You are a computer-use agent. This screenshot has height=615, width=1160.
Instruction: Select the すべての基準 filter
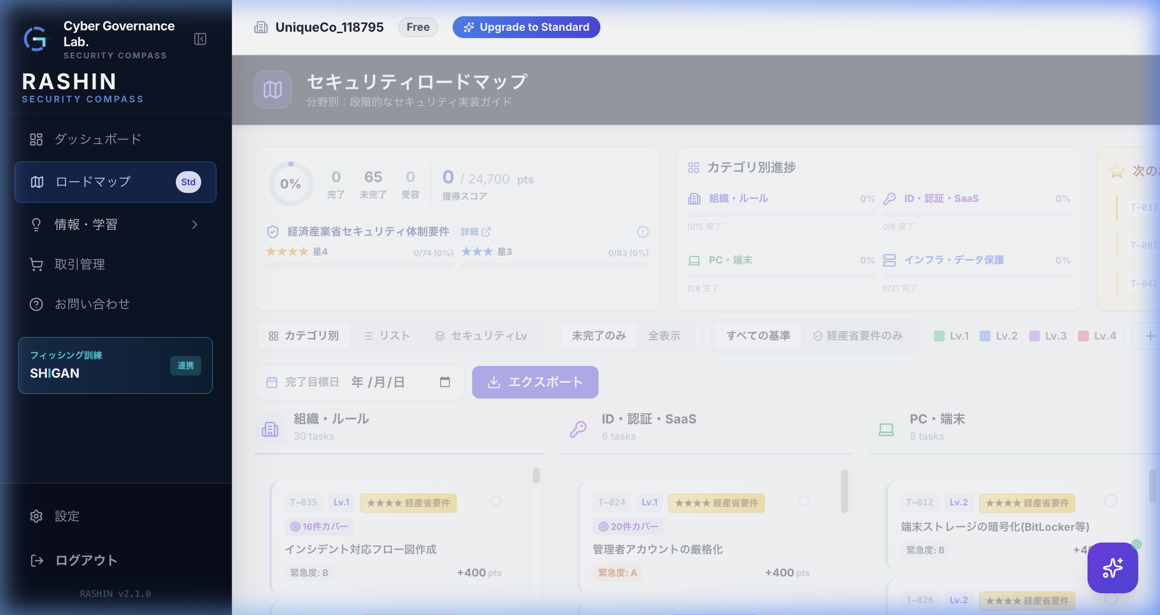[x=759, y=336]
